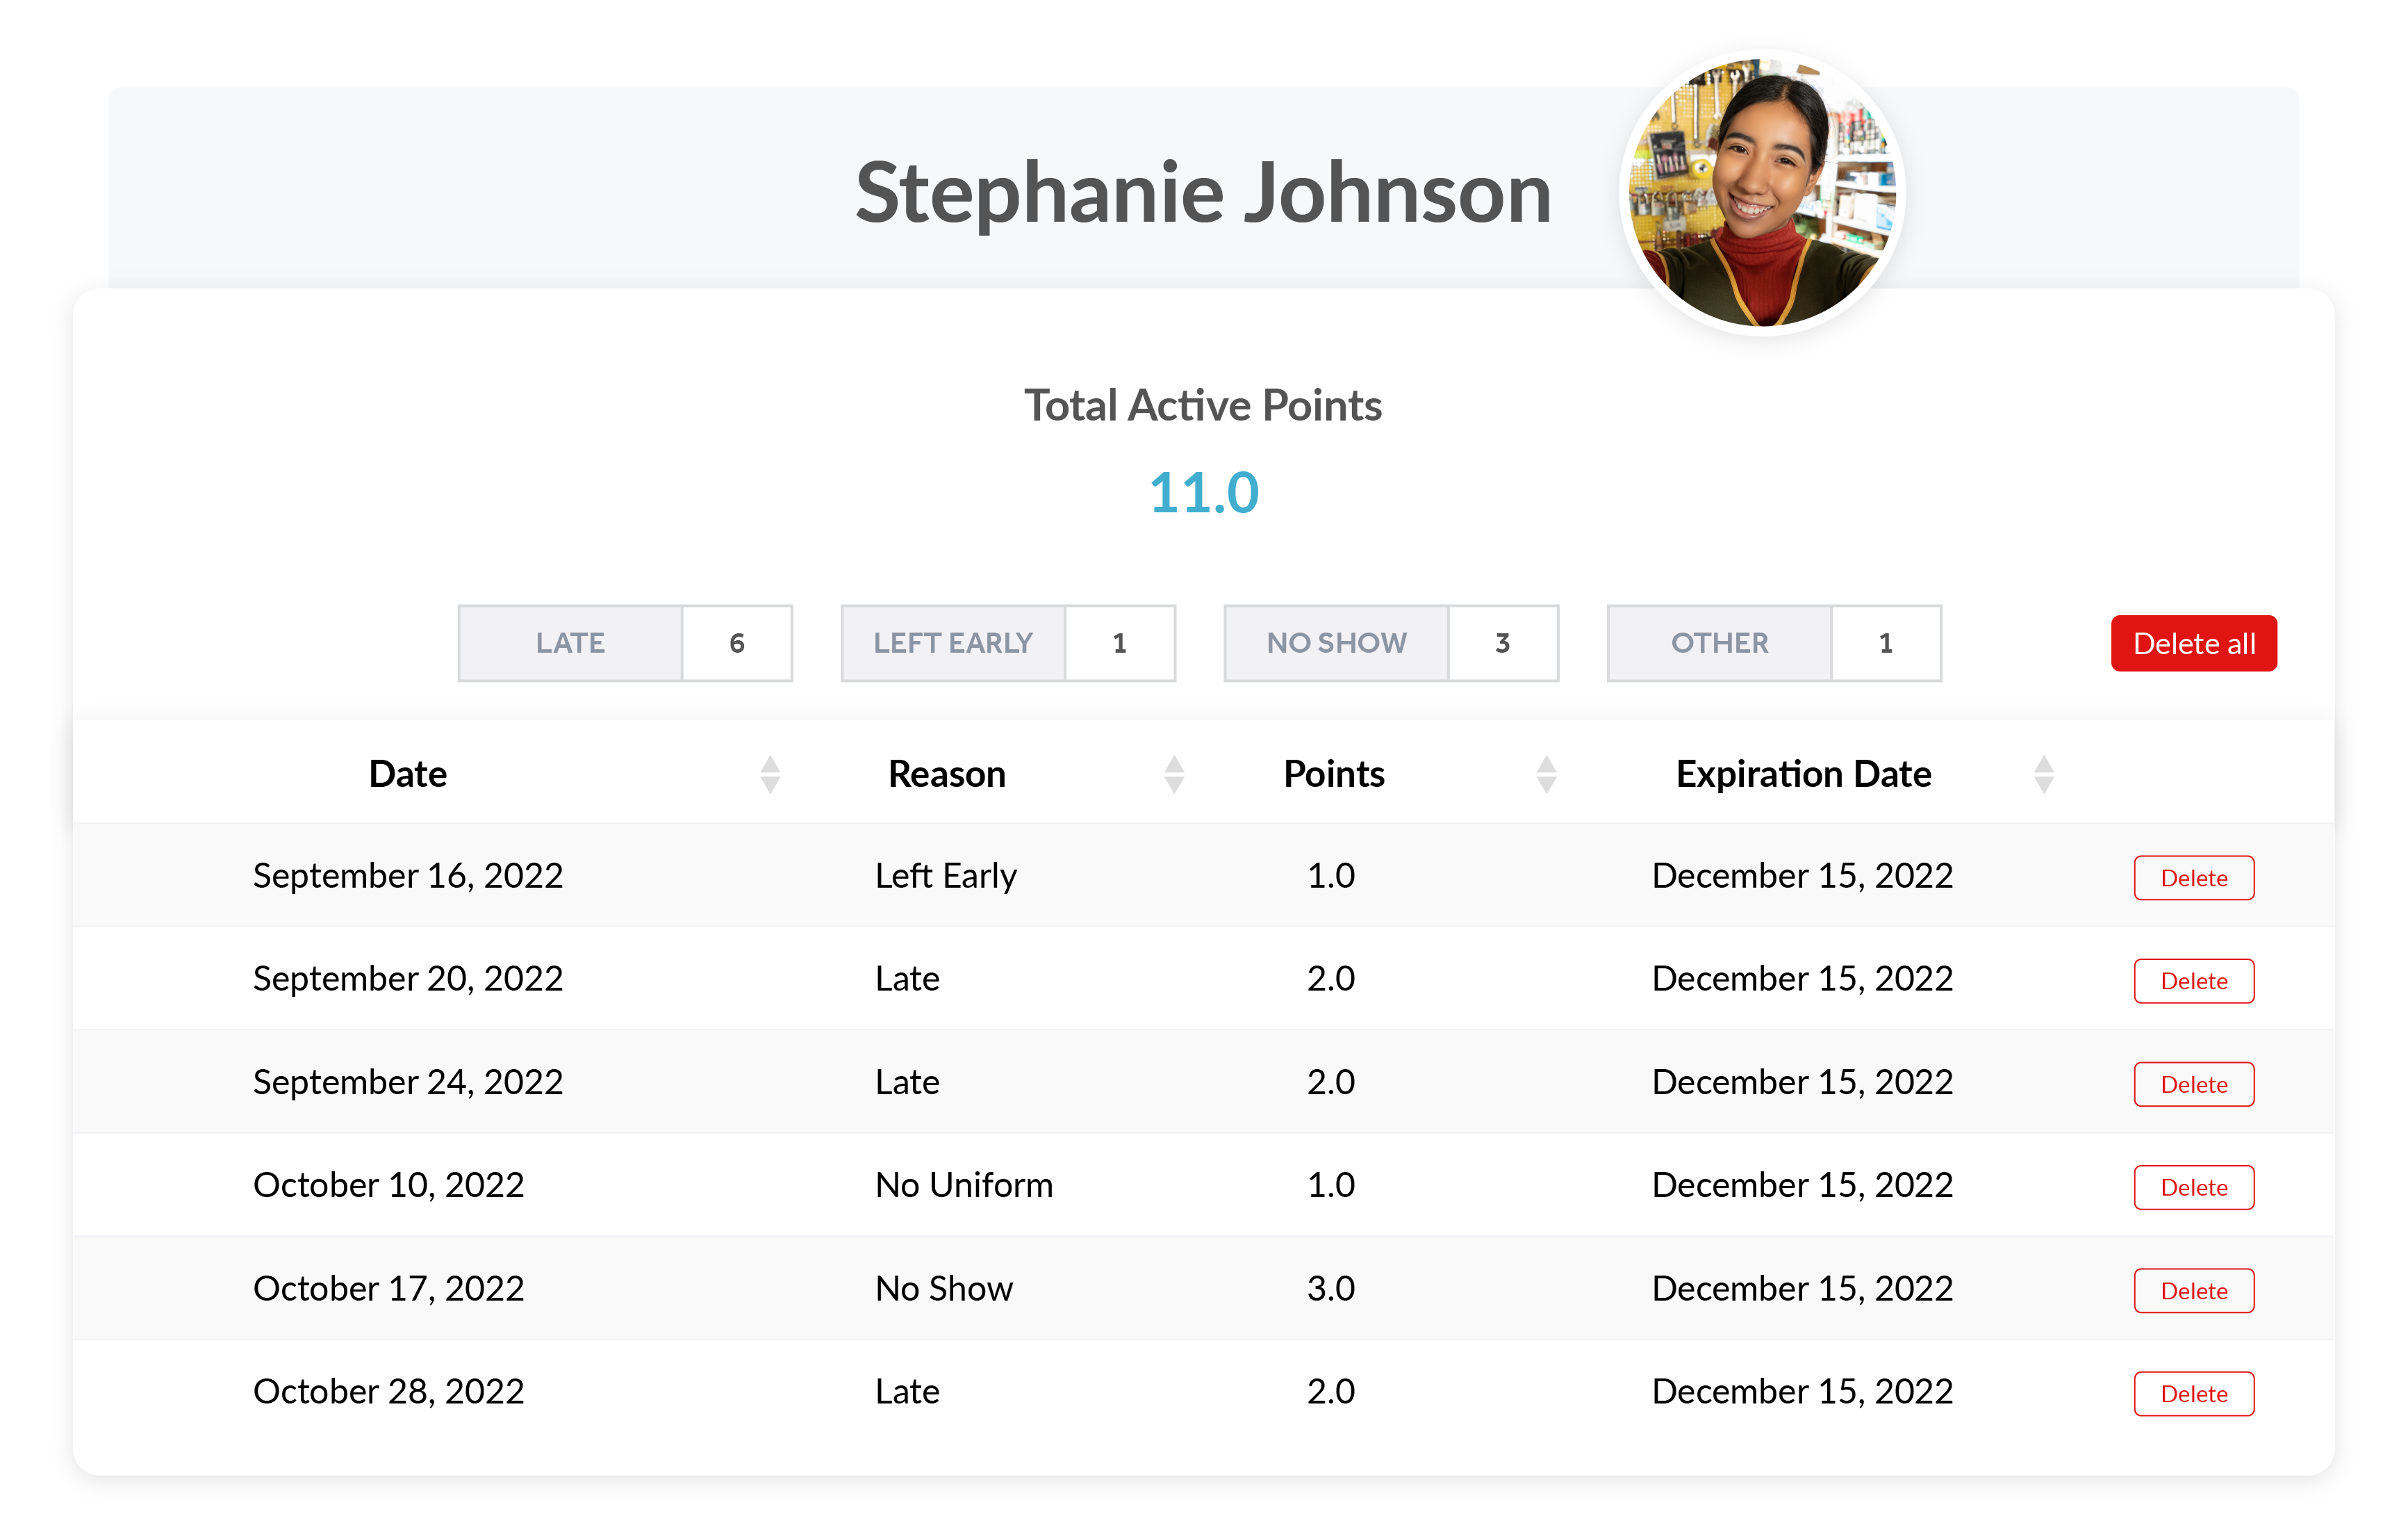
Task: Select the October 10, 2022 date cell
Action: [389, 1186]
